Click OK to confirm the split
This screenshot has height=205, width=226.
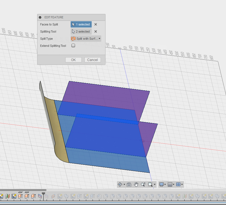[73, 60]
